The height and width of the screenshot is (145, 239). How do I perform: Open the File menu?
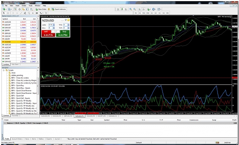coord(6,6)
